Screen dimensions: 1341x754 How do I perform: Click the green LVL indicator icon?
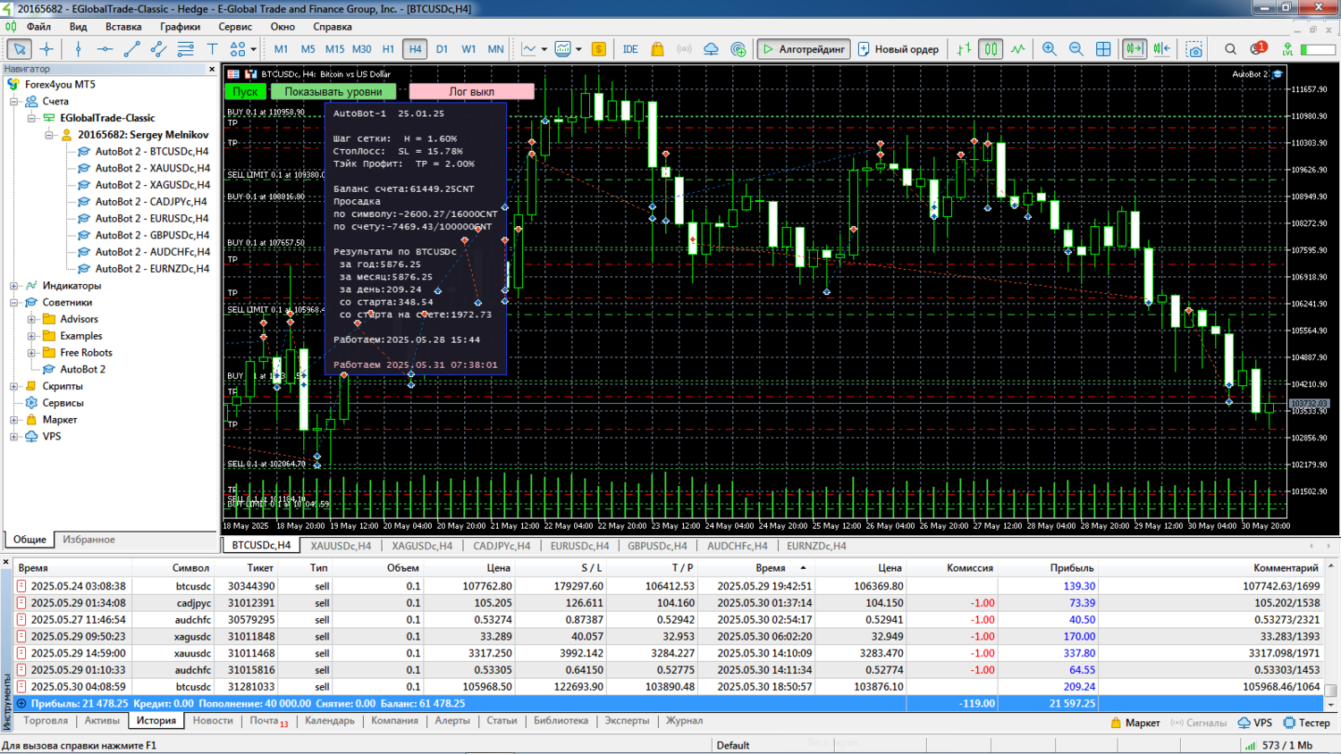[1287, 49]
